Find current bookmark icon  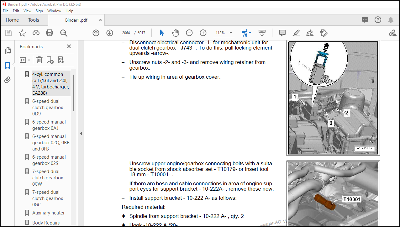click(61, 60)
